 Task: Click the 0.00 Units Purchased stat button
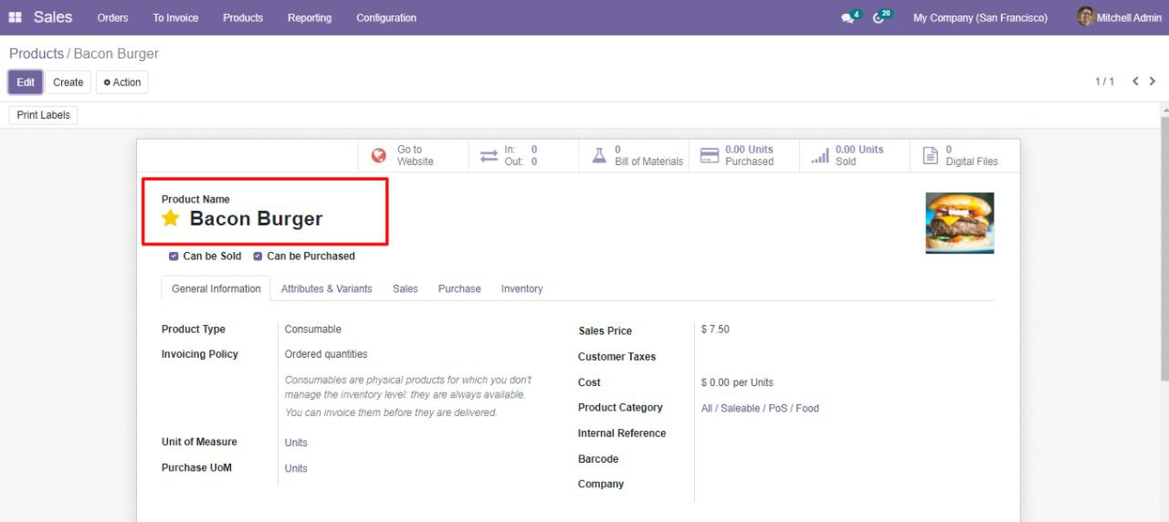743,156
